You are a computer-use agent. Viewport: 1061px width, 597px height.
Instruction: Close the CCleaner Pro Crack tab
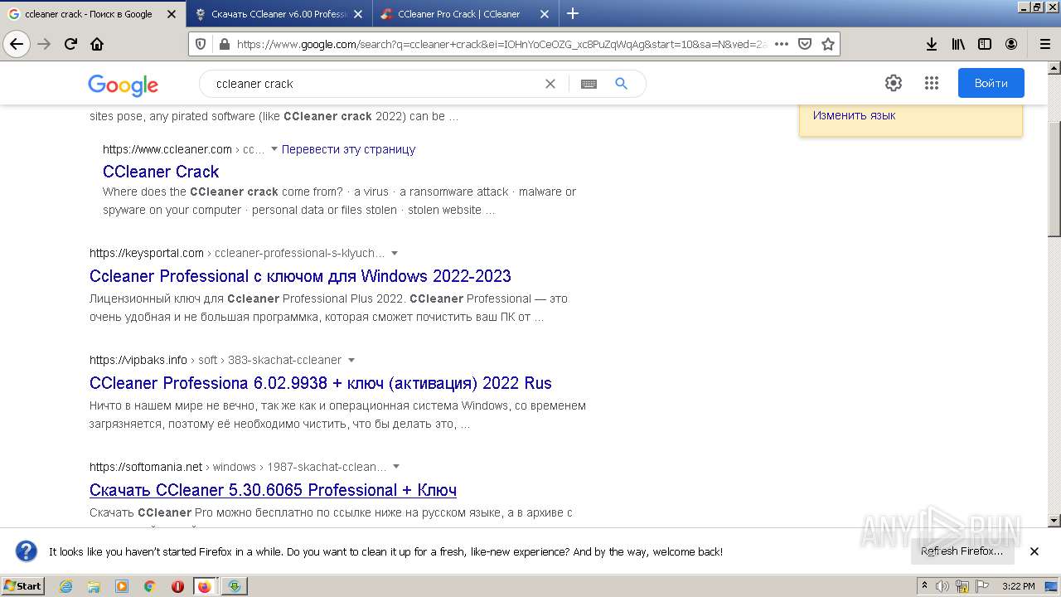pos(545,14)
